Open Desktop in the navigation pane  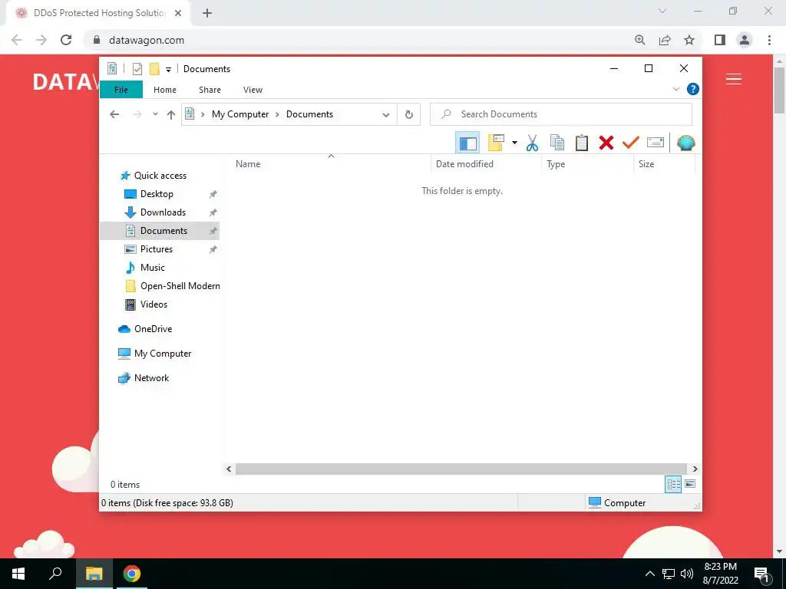click(157, 194)
